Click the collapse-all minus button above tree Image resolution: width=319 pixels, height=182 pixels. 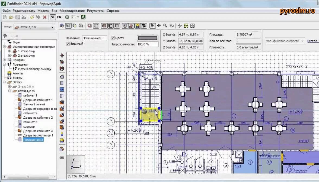pyautogui.click(x=12, y=36)
